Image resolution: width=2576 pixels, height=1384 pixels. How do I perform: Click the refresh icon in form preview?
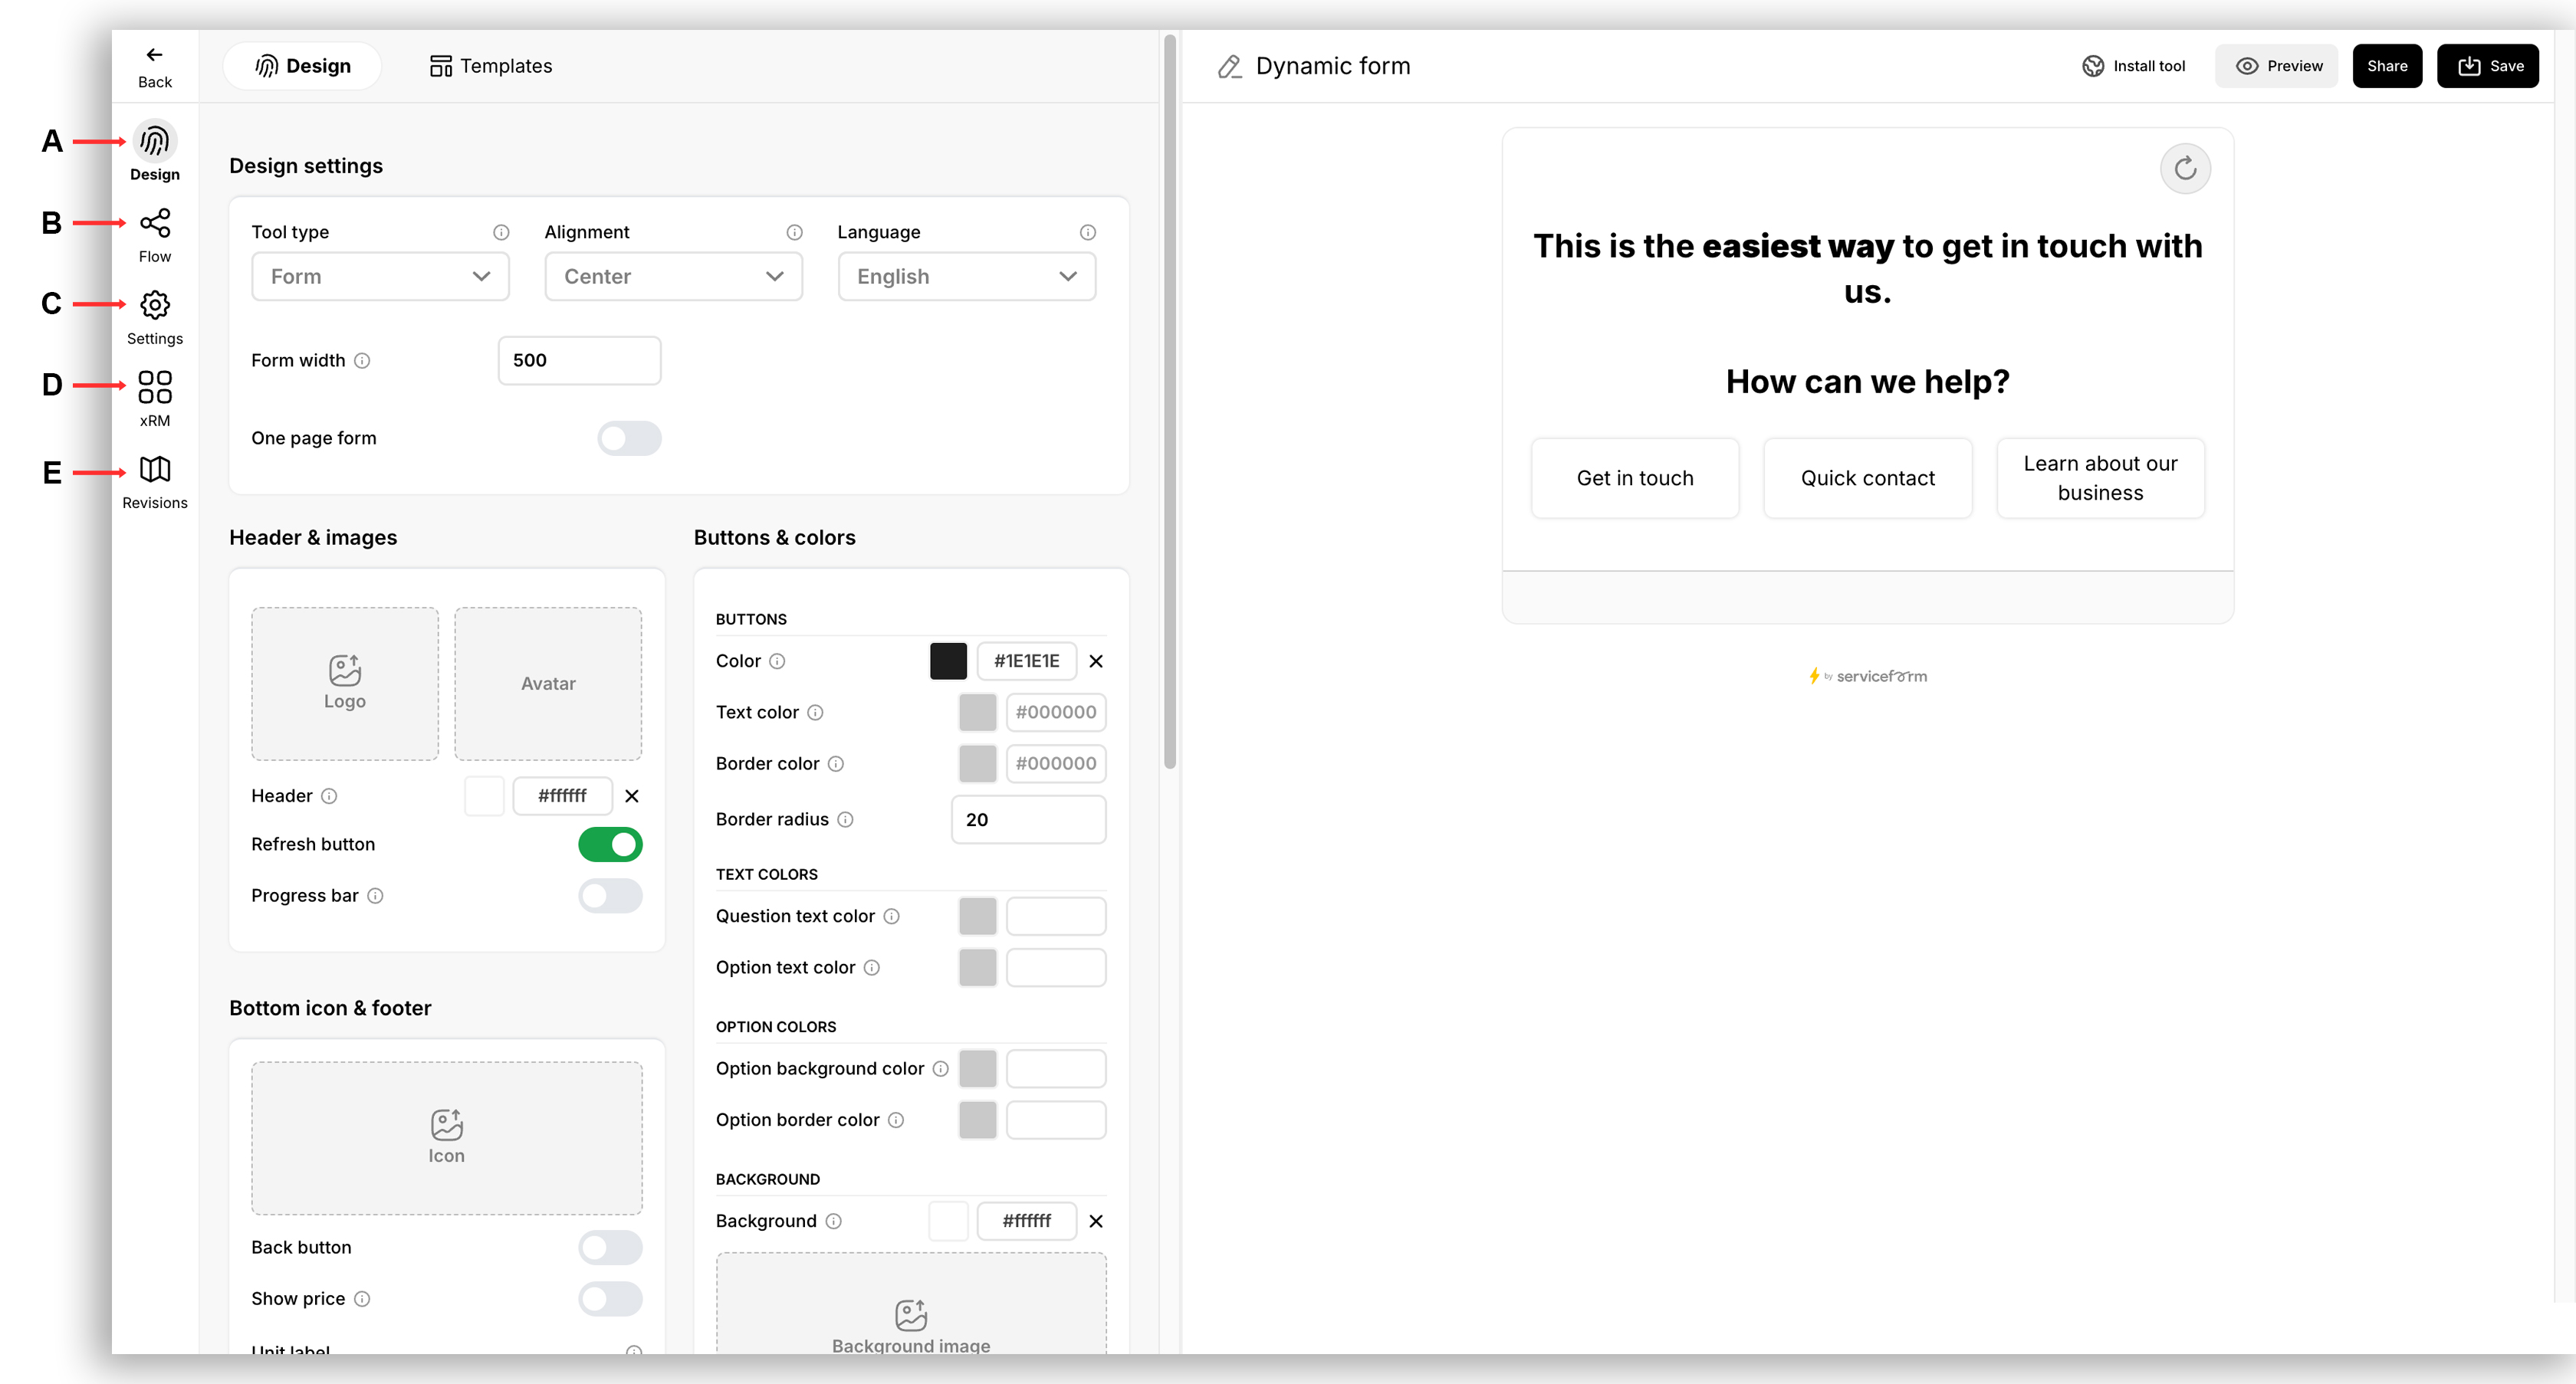point(2185,168)
